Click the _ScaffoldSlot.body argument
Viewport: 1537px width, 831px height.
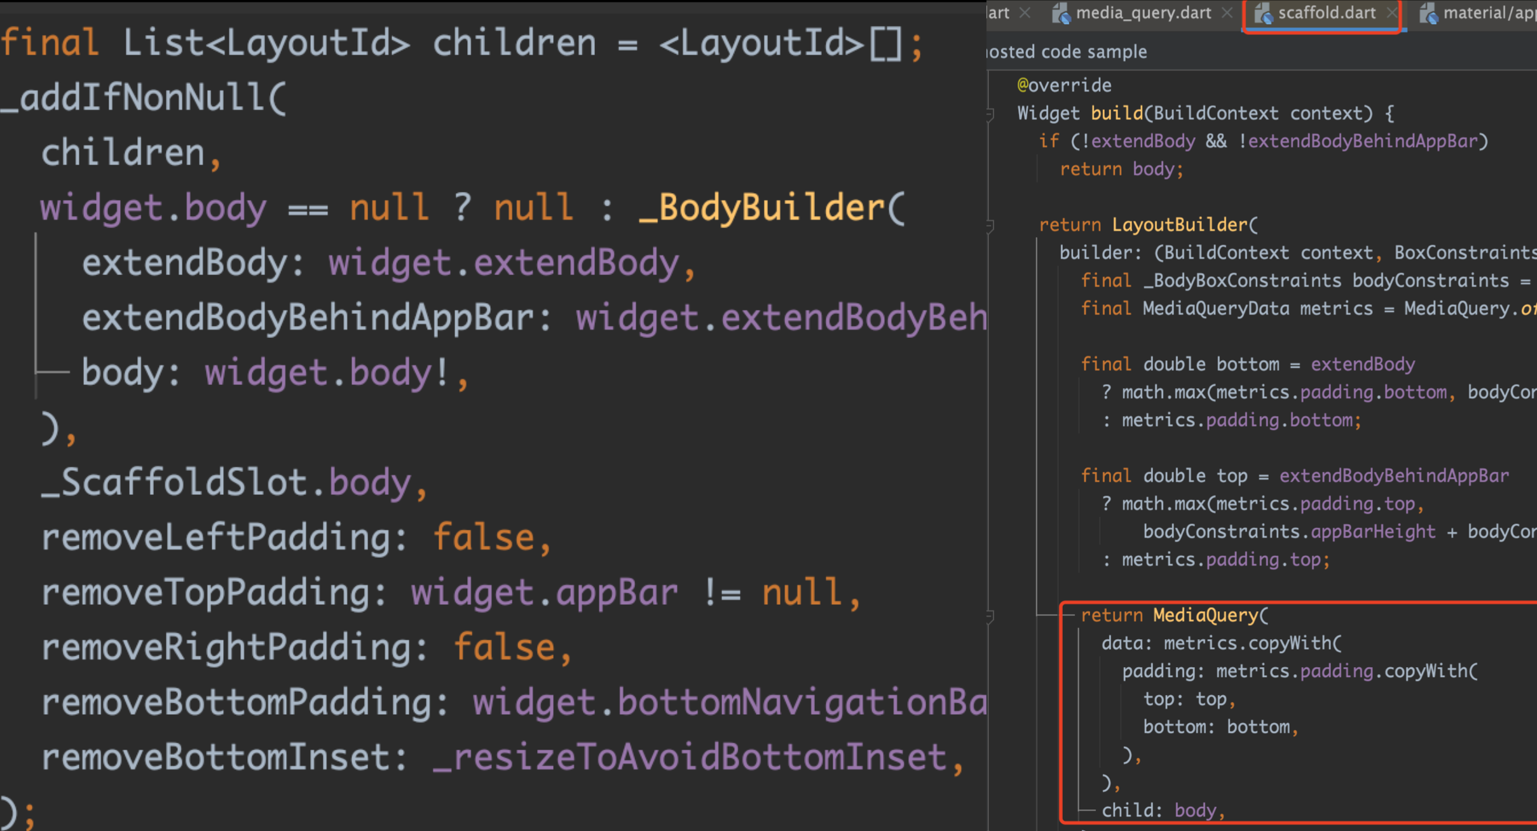226,483
